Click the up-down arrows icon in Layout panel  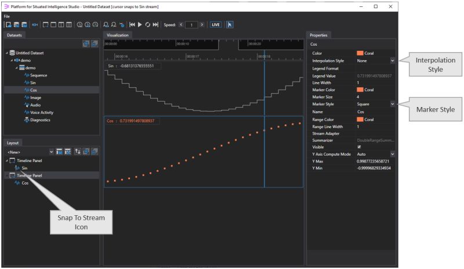coord(78,152)
